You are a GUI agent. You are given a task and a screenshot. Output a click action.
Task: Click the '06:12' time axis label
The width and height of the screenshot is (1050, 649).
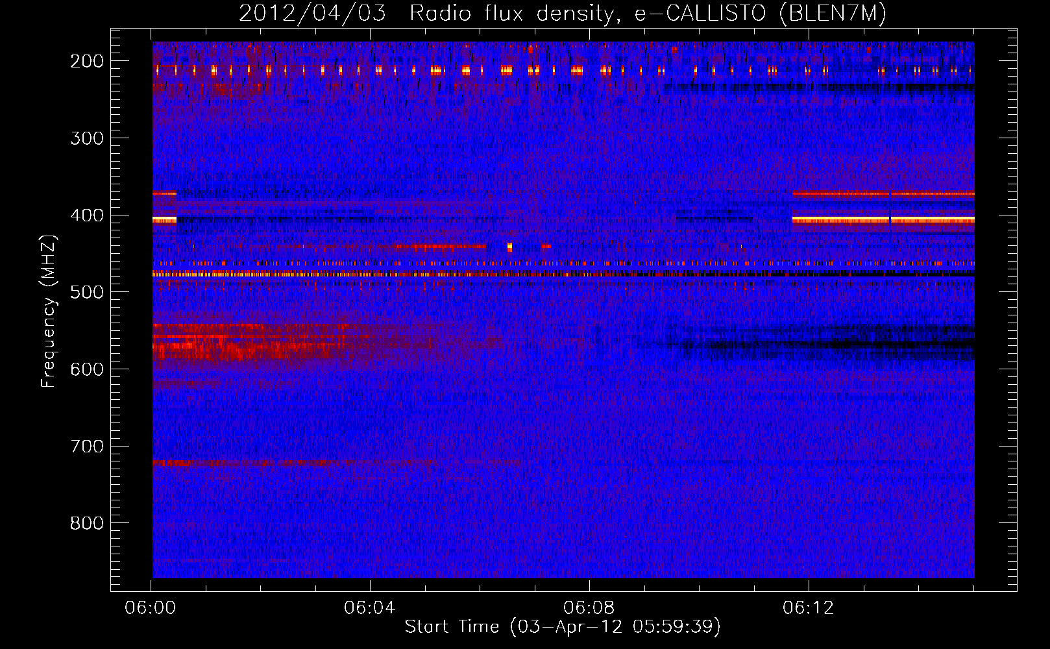(809, 608)
